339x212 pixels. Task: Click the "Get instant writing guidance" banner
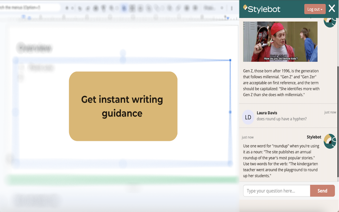pyautogui.click(x=123, y=106)
